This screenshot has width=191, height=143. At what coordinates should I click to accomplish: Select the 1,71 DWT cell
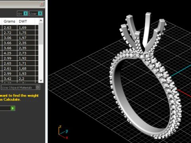tap(26, 63)
